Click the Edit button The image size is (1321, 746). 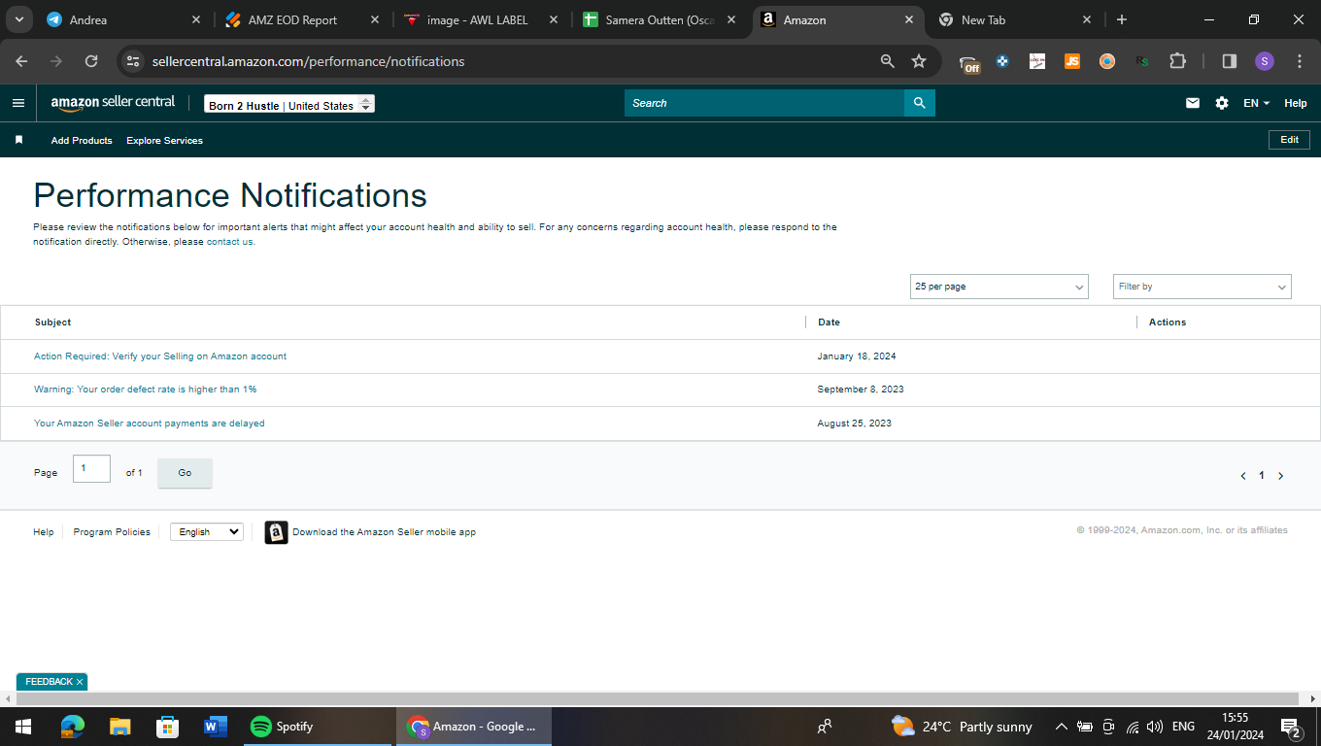(1289, 140)
